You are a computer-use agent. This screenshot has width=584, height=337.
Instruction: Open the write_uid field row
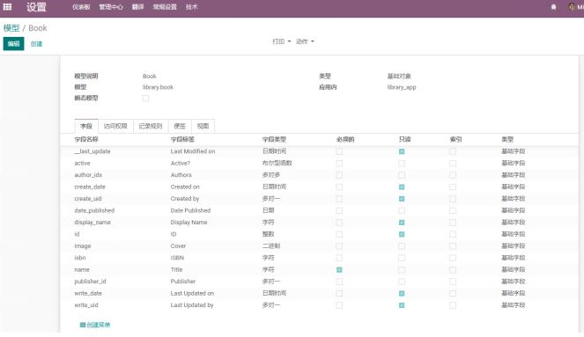319,305
